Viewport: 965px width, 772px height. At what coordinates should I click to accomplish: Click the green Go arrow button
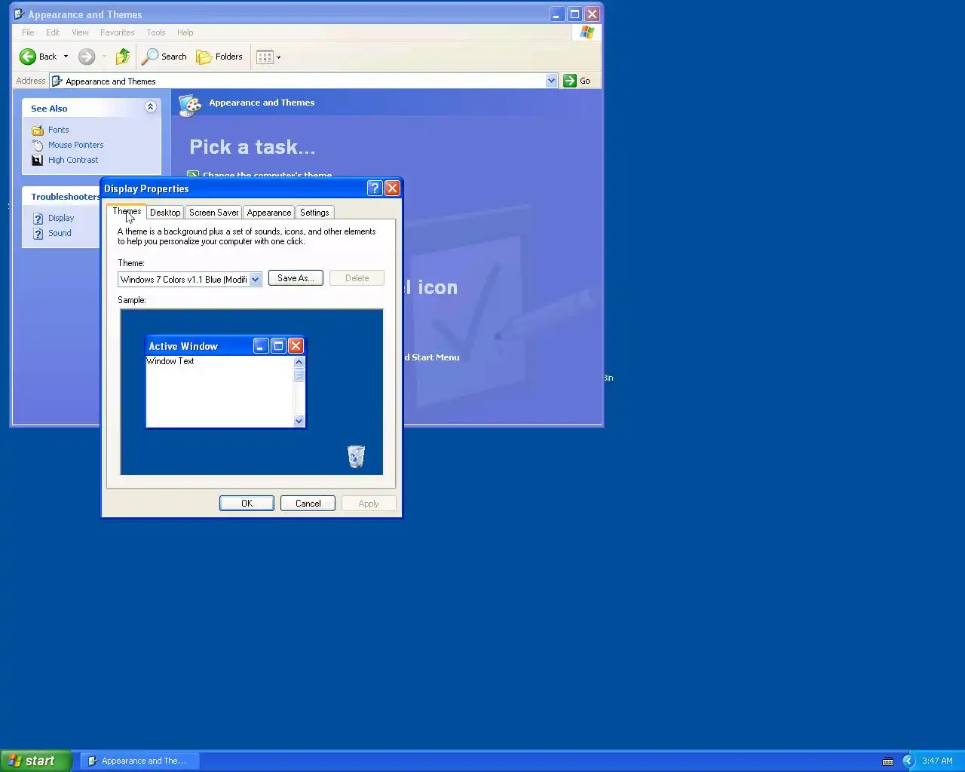point(570,81)
